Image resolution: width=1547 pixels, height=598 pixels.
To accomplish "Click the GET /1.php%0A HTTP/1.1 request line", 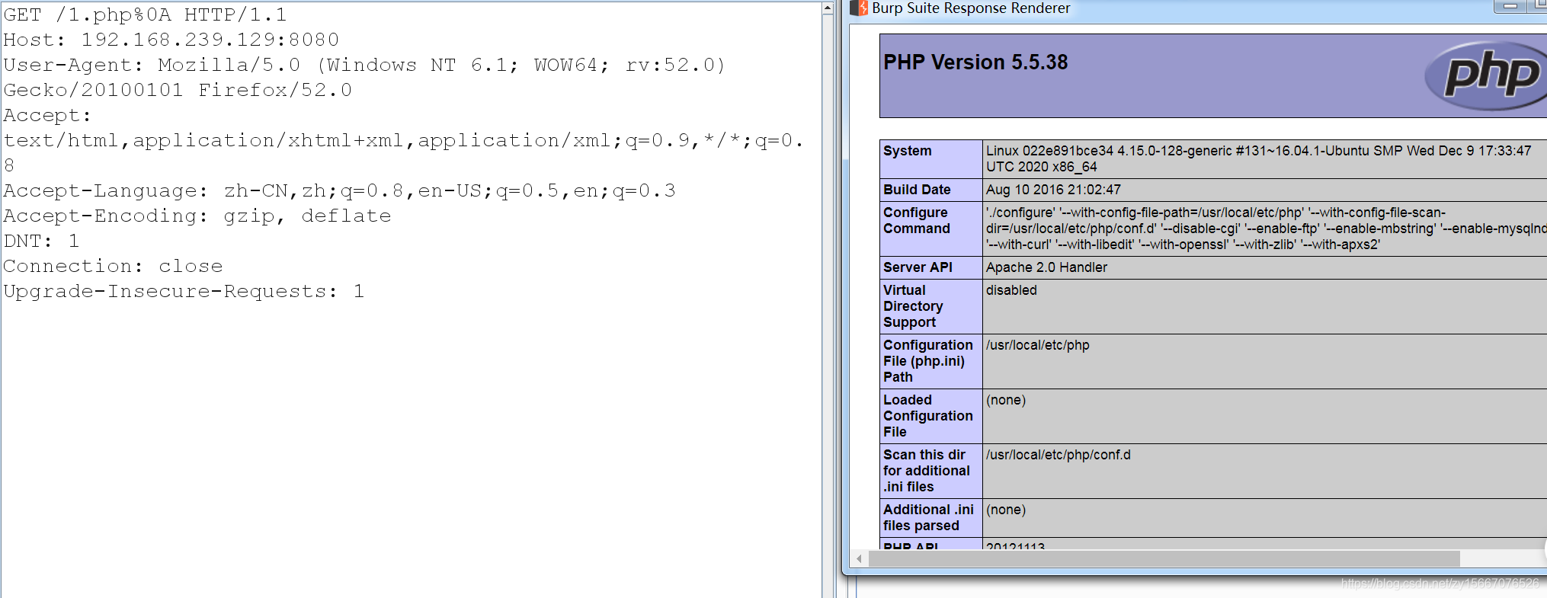I will coord(145,14).
